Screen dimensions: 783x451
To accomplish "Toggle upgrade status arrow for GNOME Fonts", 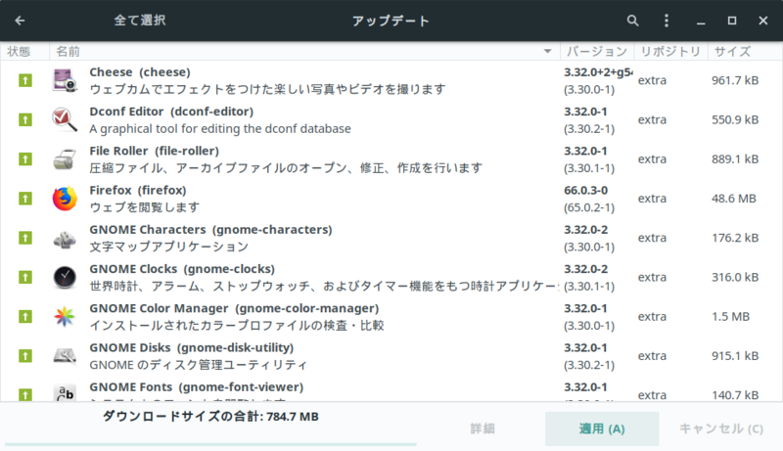I will (25, 395).
